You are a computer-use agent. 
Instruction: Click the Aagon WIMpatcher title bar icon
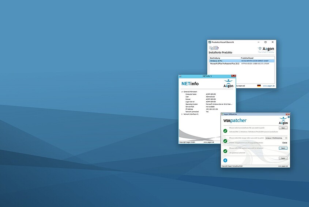coord(222,114)
